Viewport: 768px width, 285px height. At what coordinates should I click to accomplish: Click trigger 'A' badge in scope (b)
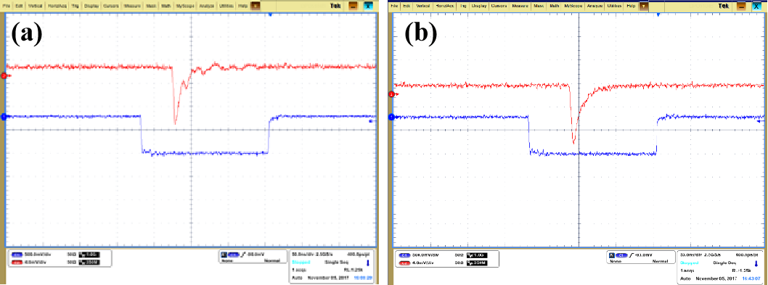click(612, 255)
